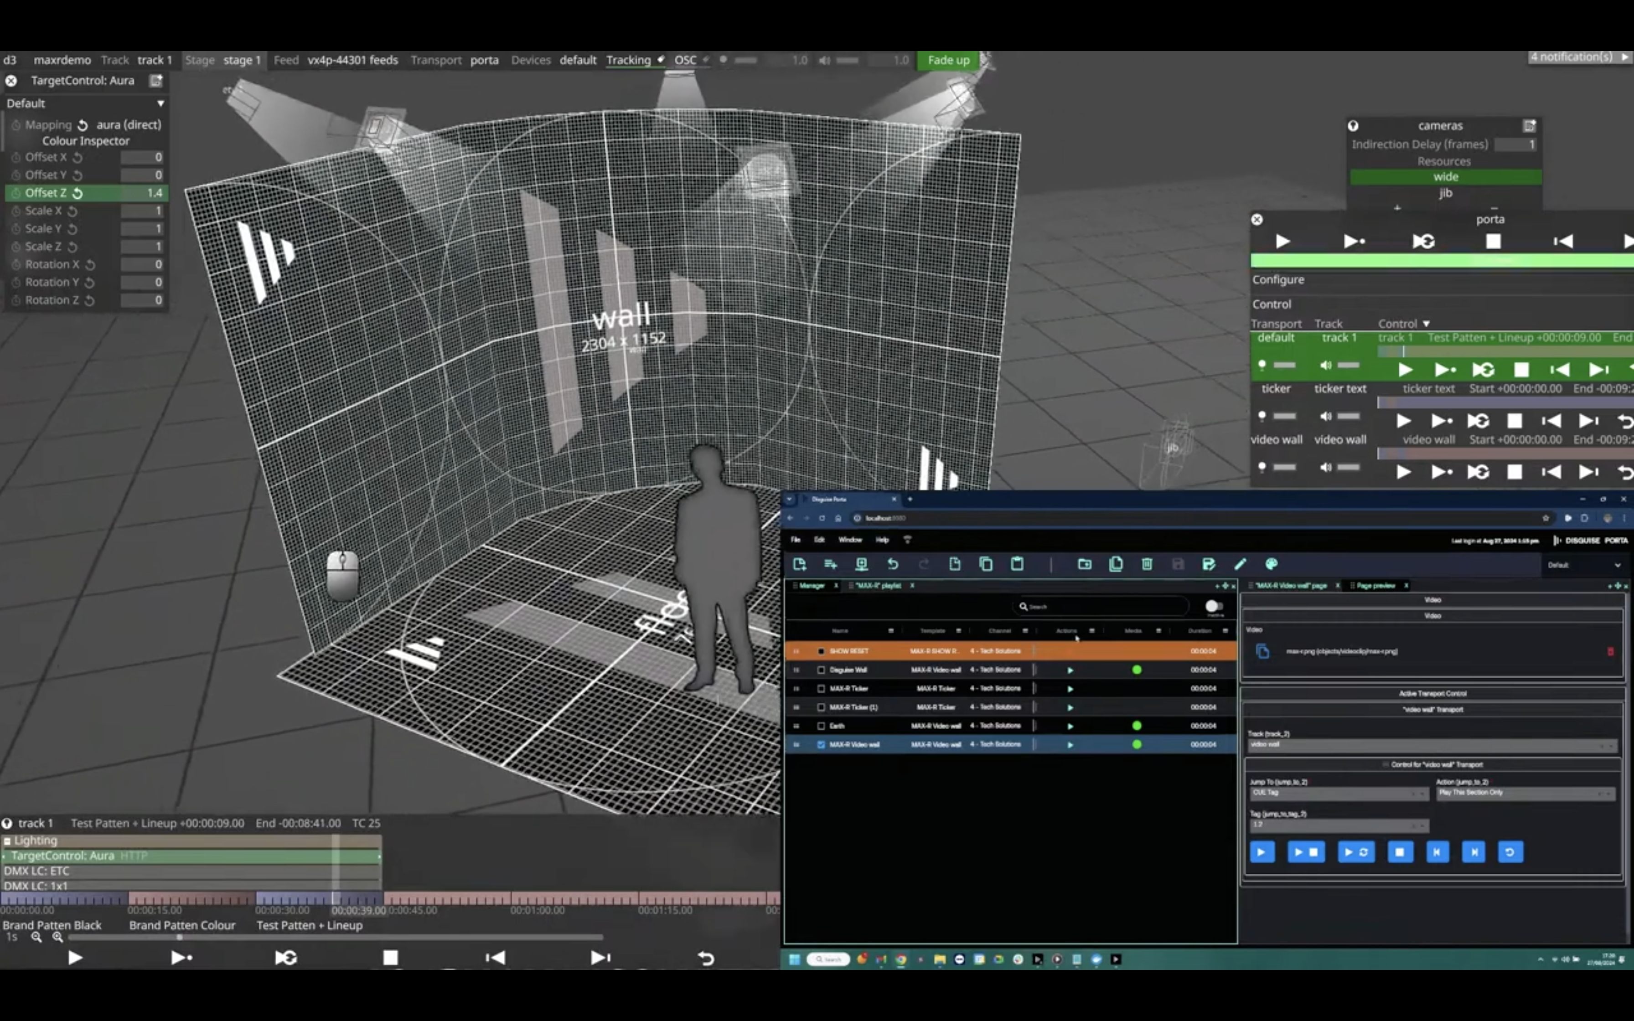Click the new folder icon in Porta toolbar

[1084, 564]
